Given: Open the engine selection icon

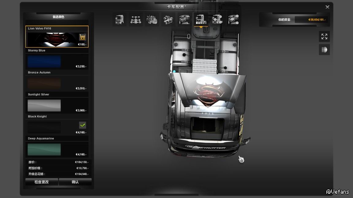Looking at the screenshot, I should (x=152, y=20).
